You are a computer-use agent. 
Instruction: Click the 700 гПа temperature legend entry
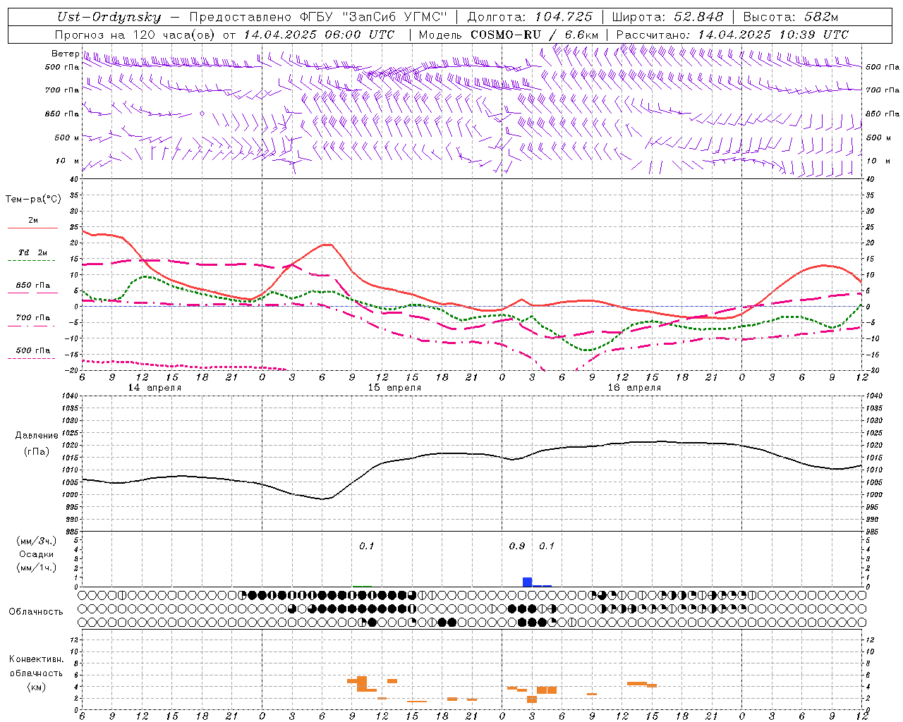32,318
